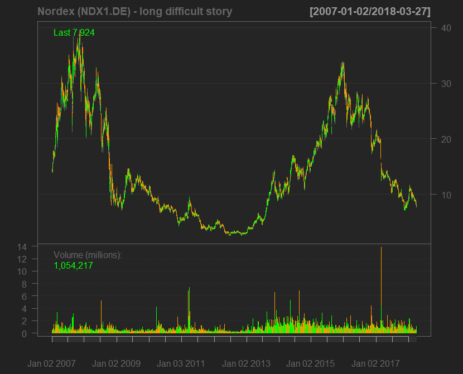
Task: Select the 'Jan 02 2015' x-axis label
Action: [x=311, y=363]
